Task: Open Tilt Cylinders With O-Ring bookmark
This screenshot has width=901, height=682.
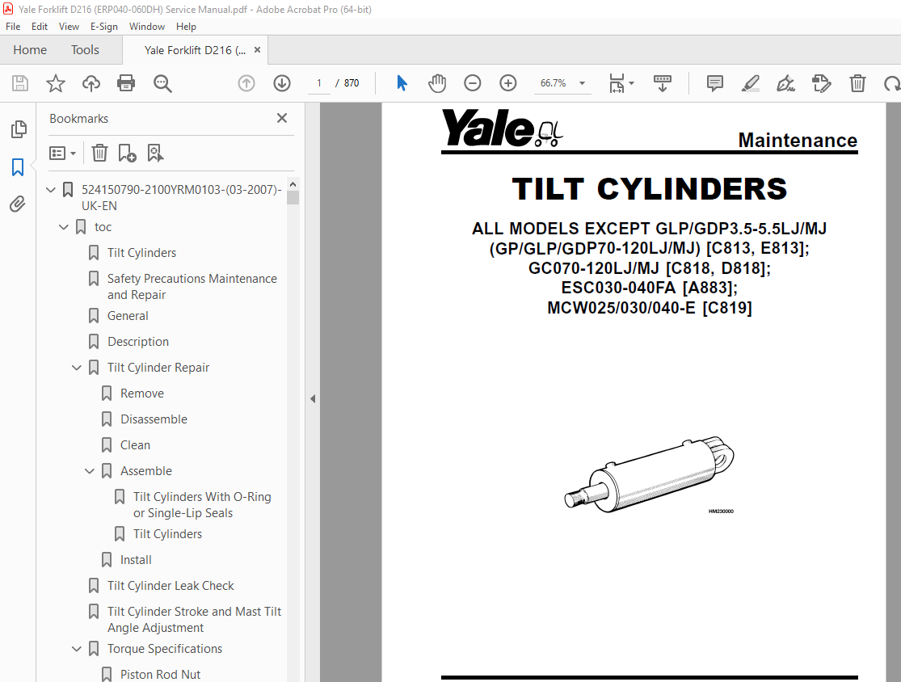Action: click(202, 505)
